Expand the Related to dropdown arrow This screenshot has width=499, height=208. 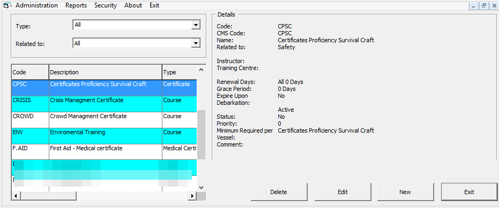click(196, 43)
